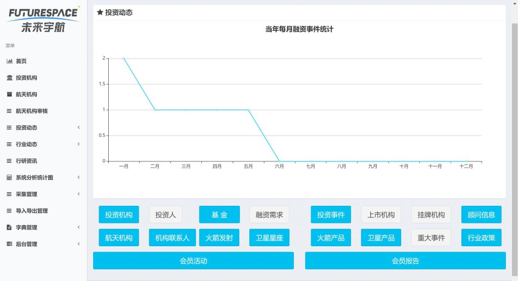Expand the 投资动态 sidebar submenu chevron
518x281 pixels.
78,128
